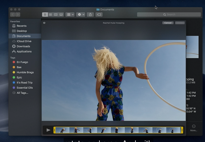
Task: Click the Desktop sidebar icon
Action: tap(14, 31)
